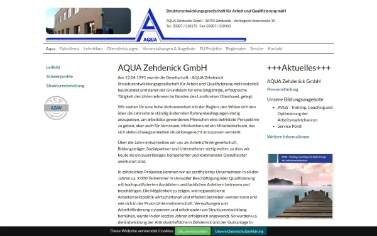This screenshot has width=377, height=236.
Task: Click the header address line with 16792 Zehdenick
Action: pos(221,21)
